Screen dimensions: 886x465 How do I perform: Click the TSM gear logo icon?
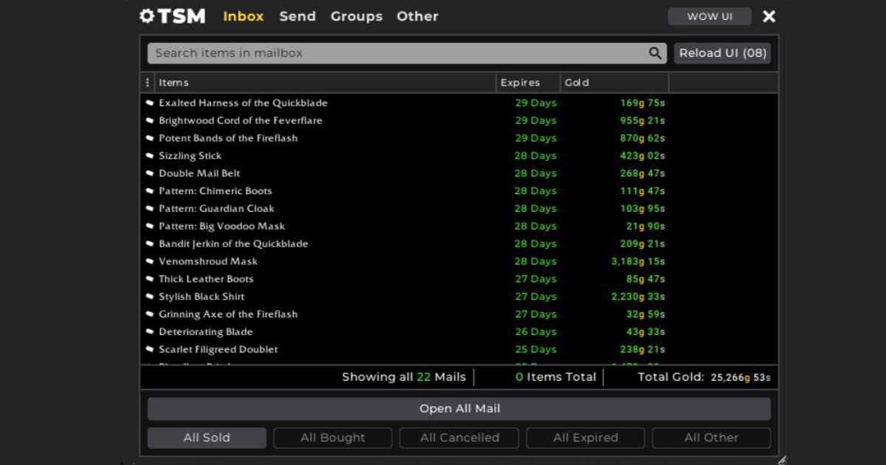click(145, 15)
